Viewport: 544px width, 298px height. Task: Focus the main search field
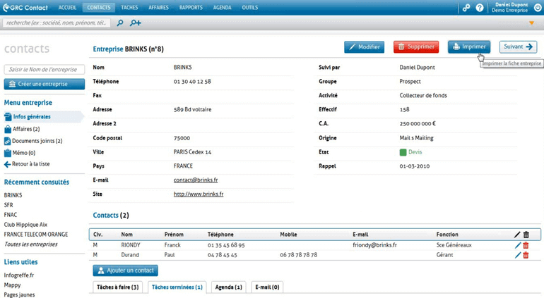coord(57,23)
